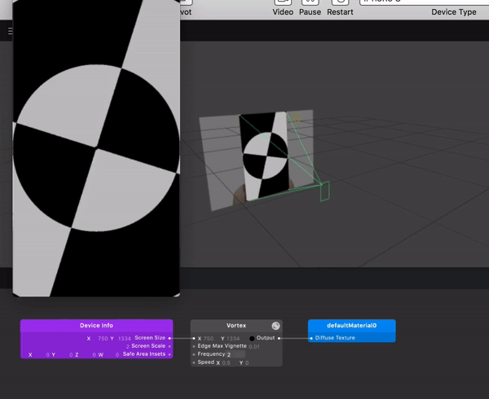489x399 pixels.
Task: Restart the effect preview
Action: point(340,8)
